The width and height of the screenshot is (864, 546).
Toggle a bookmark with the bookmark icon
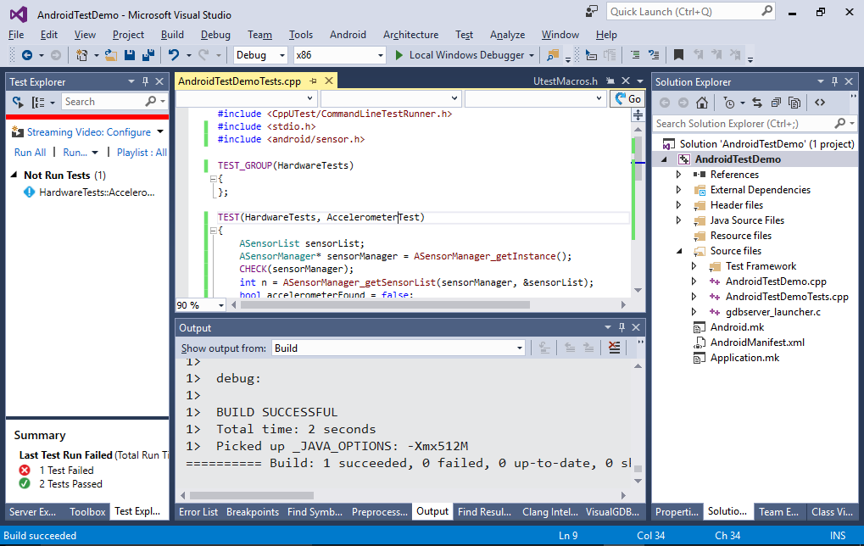pyautogui.click(x=679, y=55)
